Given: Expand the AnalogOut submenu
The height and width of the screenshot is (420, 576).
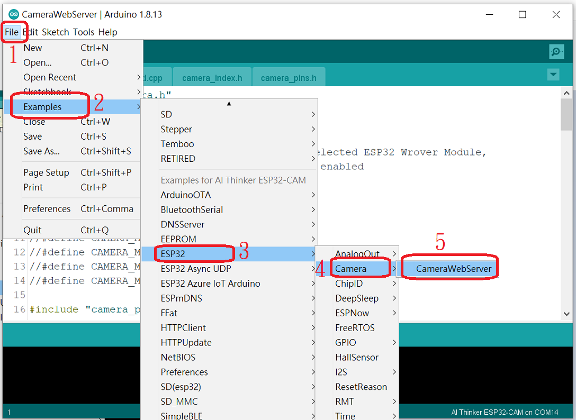Looking at the screenshot, I should click(x=357, y=254).
